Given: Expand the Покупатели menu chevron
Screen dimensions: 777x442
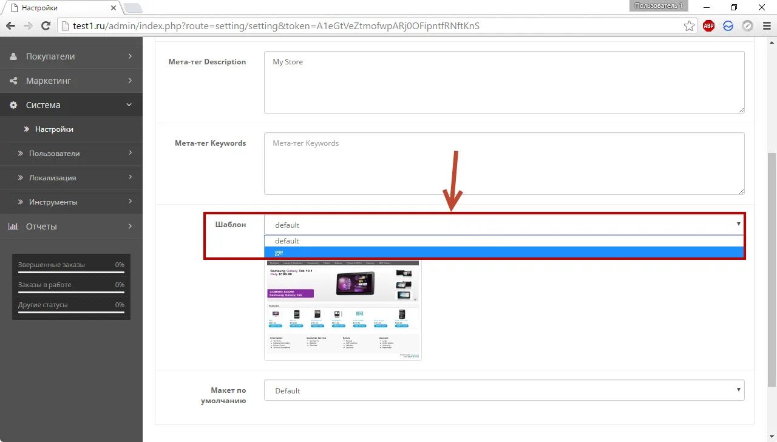Looking at the screenshot, I should 130,56.
